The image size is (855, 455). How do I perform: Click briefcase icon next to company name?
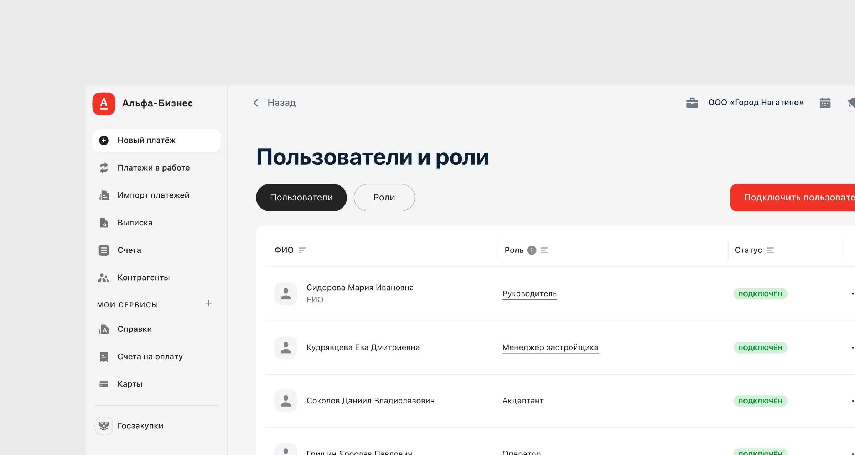coord(692,103)
